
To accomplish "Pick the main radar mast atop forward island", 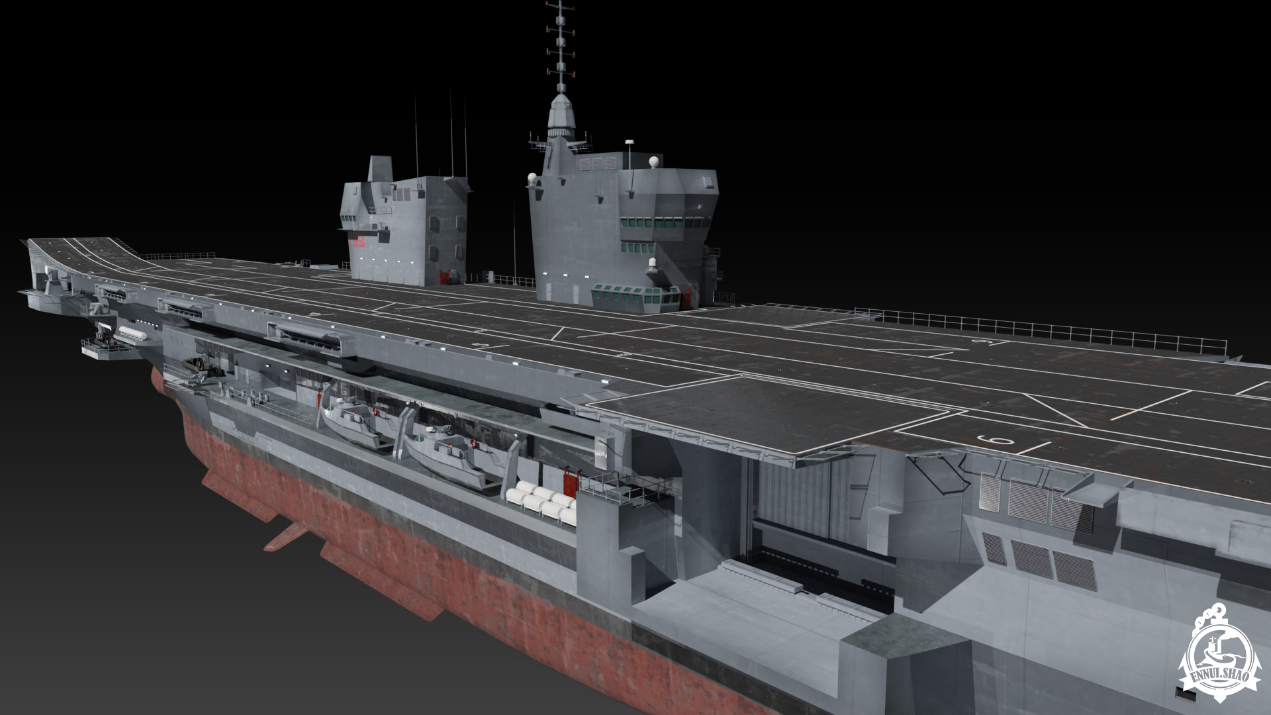I will tap(561, 70).
